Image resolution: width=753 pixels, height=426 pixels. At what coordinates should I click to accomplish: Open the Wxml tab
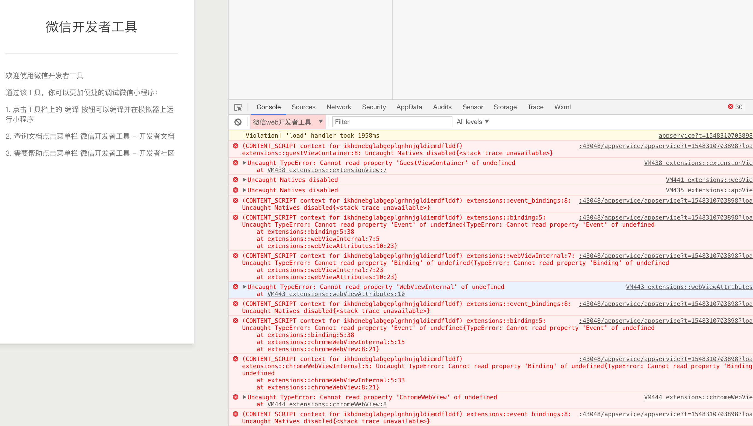click(562, 107)
